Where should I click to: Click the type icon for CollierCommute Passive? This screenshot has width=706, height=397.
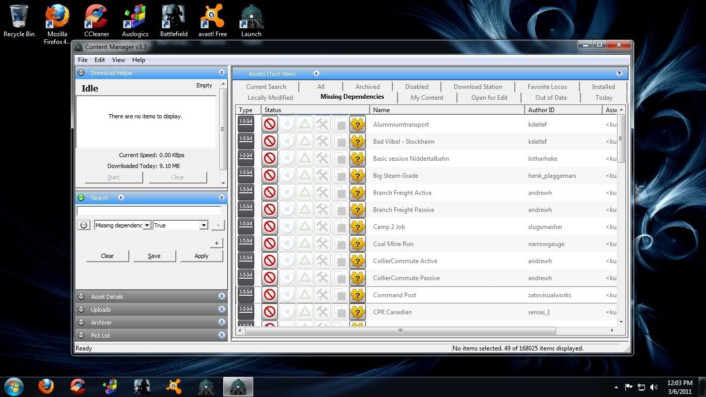pyautogui.click(x=246, y=278)
